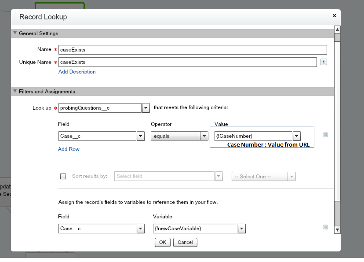The height and width of the screenshot is (262, 364).
Task: Click the Unique Name info icon
Action: tap(324, 62)
